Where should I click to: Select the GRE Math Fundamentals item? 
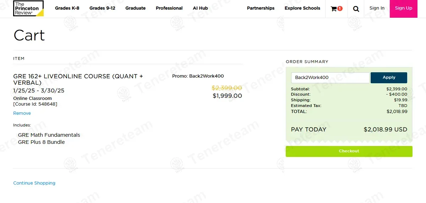click(x=49, y=135)
